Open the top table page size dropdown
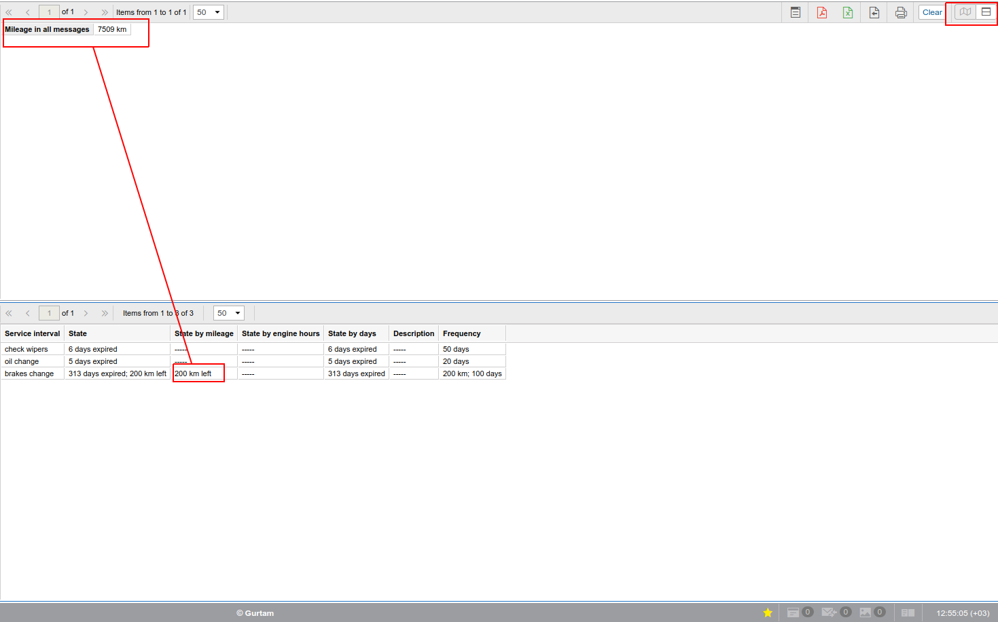The width and height of the screenshot is (998, 622). pos(209,12)
